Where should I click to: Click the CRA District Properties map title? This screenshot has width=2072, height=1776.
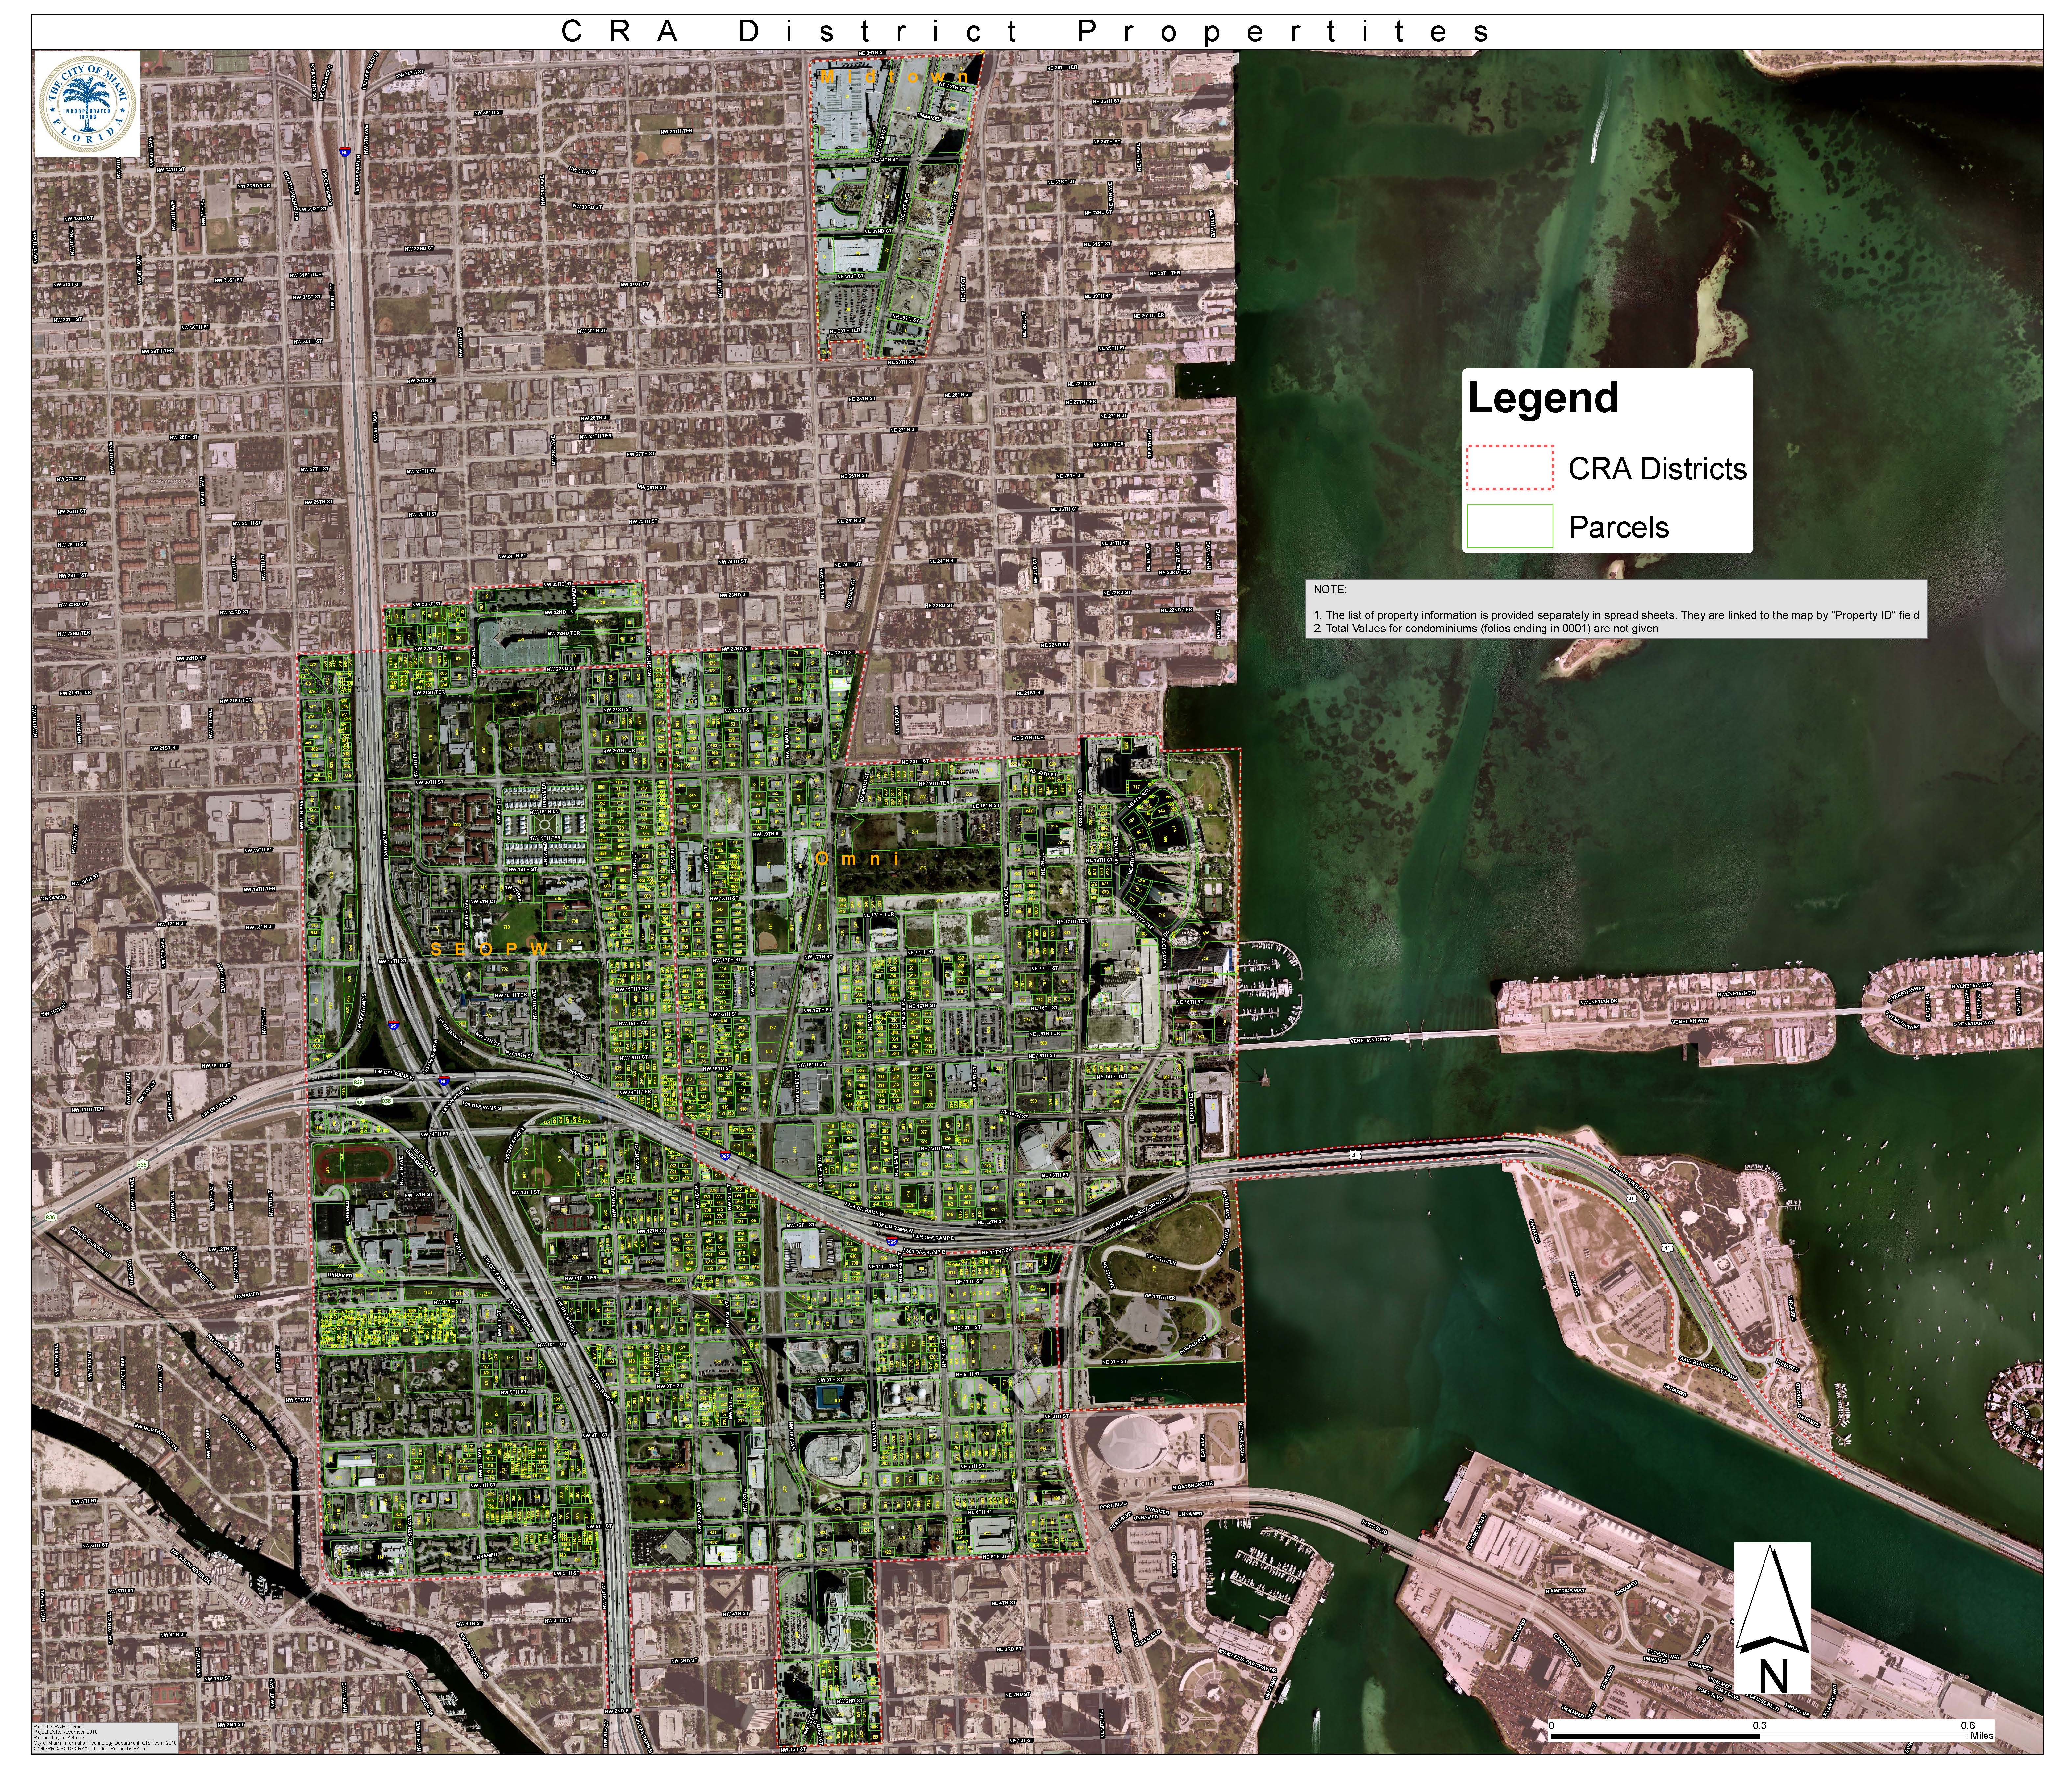[1025, 32]
